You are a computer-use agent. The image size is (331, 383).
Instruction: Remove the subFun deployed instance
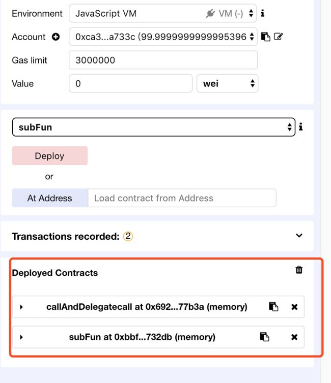294,337
